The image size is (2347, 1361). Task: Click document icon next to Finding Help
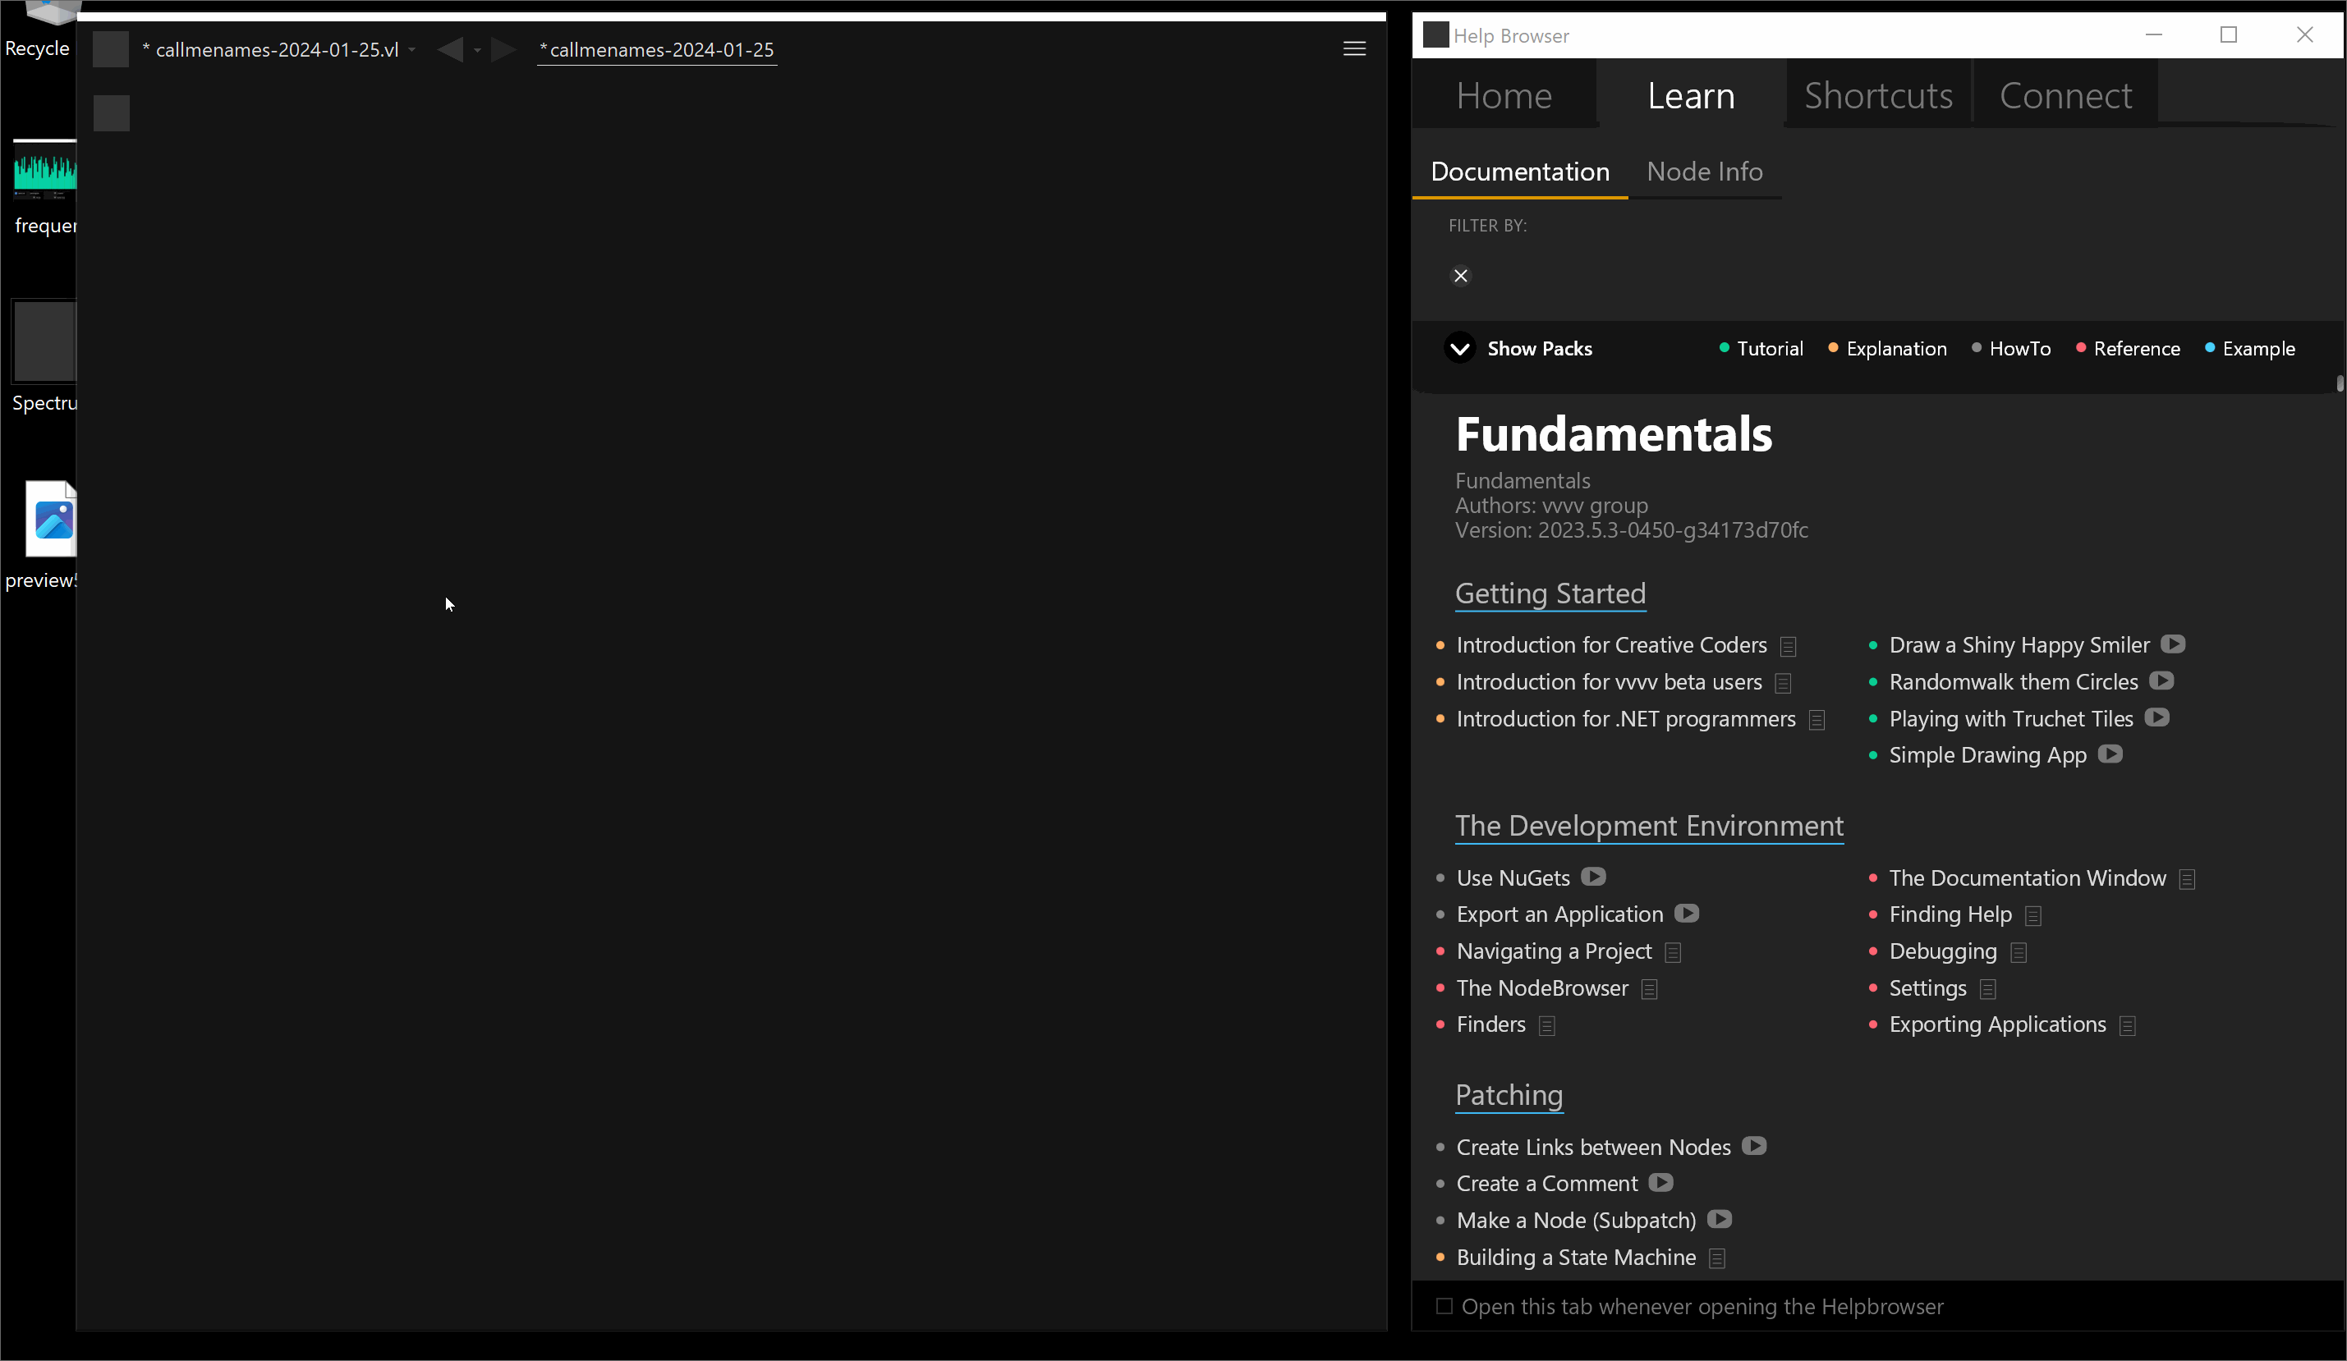[2034, 916]
